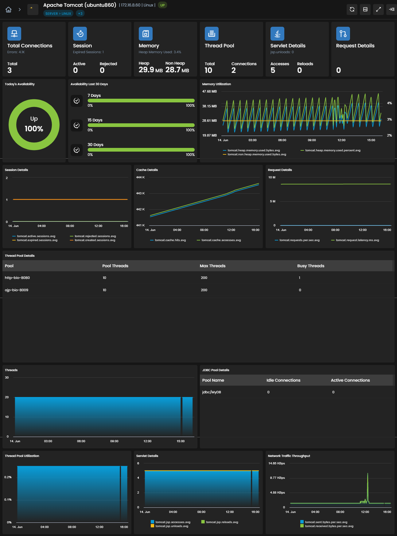The image size is (397, 536).
Task: Click the fullscreen expand arrows icon
Action: coord(378,10)
